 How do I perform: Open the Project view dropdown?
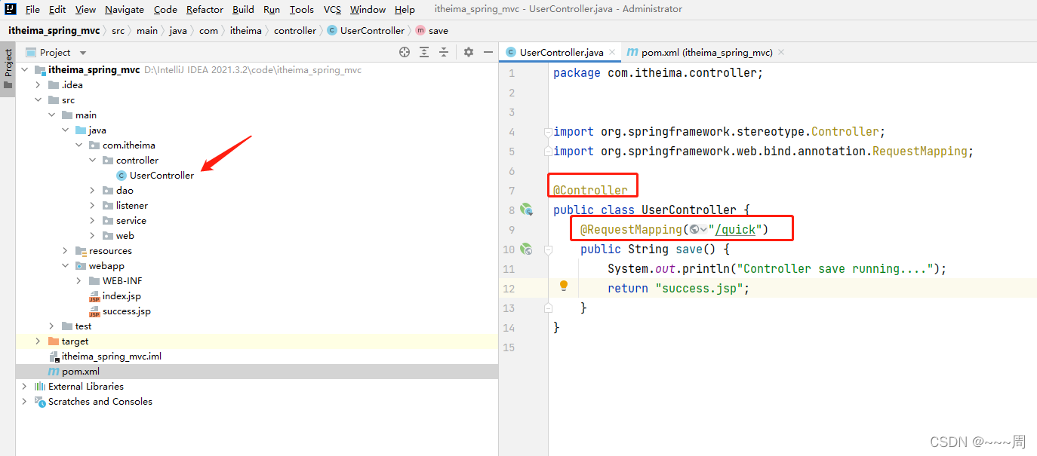click(83, 53)
